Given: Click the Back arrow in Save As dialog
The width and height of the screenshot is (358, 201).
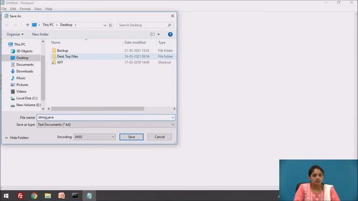Looking at the screenshot, I should tap(7, 25).
